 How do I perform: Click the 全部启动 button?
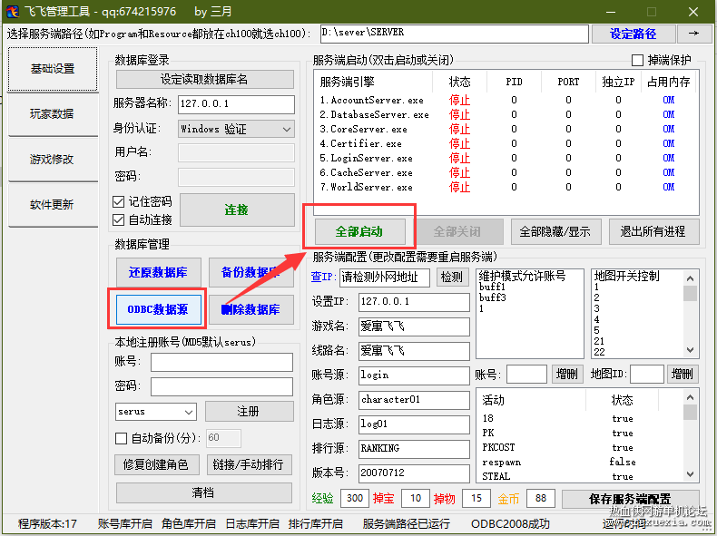(360, 231)
